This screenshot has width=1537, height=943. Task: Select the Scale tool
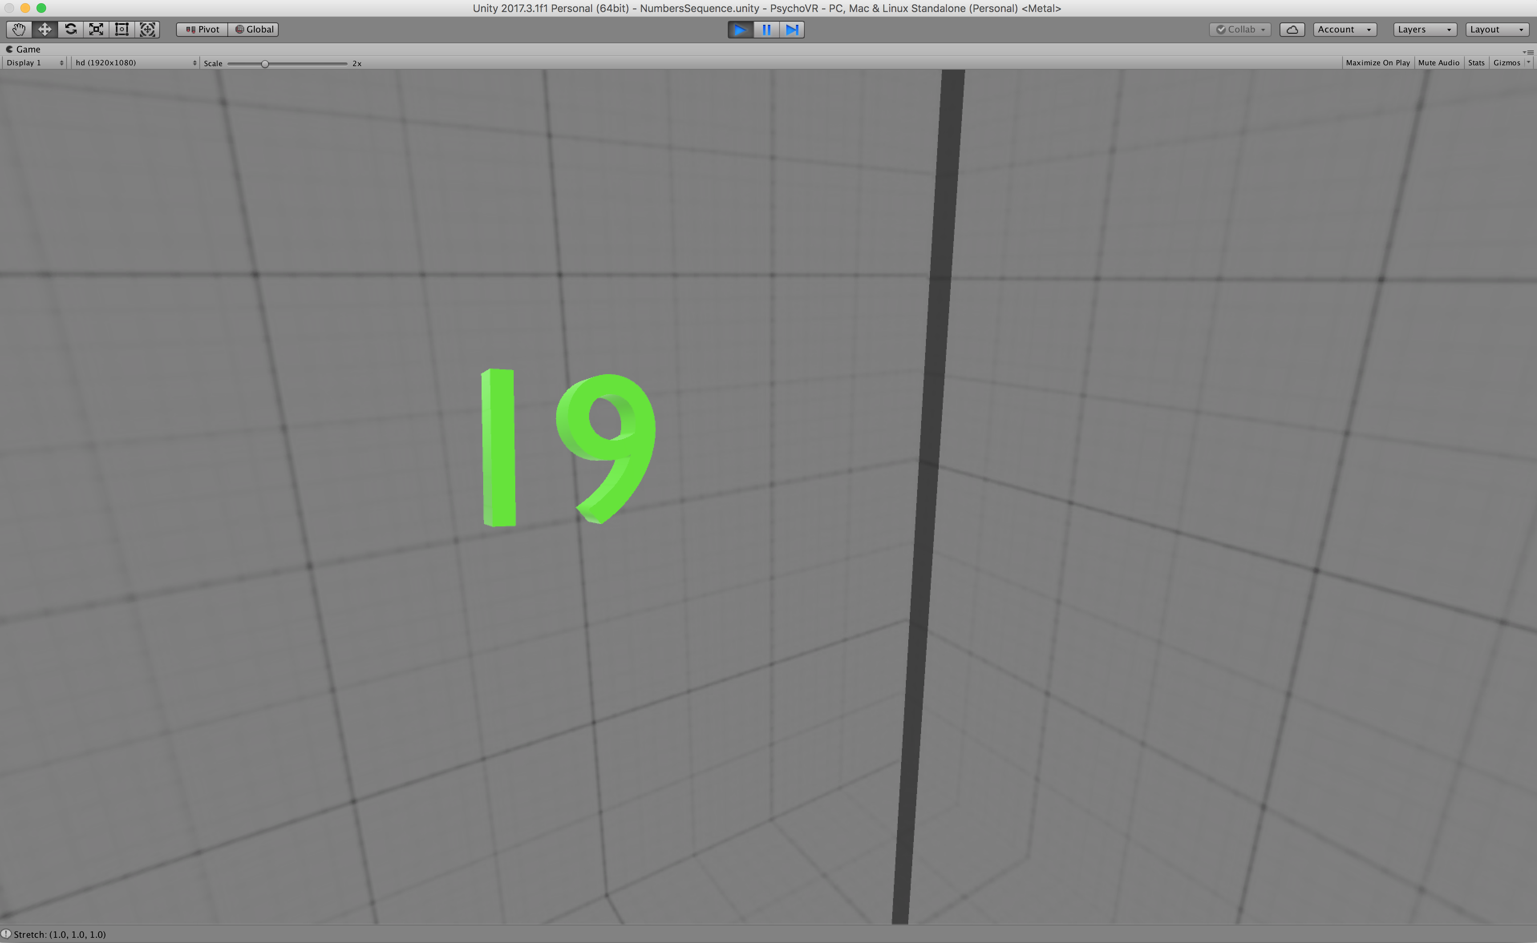click(x=96, y=29)
